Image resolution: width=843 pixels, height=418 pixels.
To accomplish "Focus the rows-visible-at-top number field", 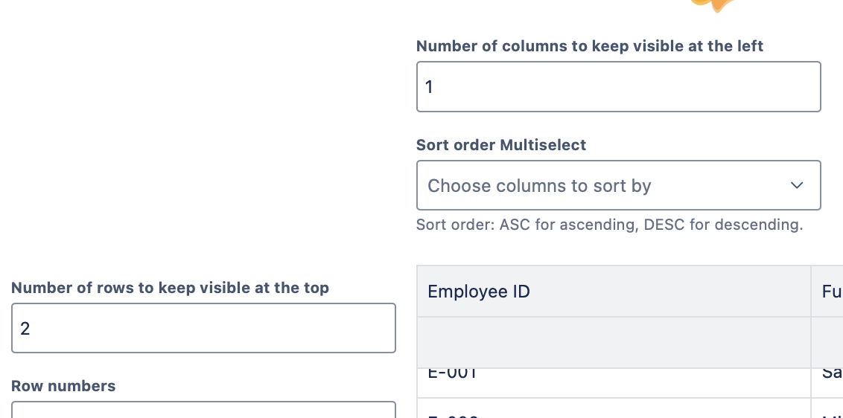I will (203, 328).
